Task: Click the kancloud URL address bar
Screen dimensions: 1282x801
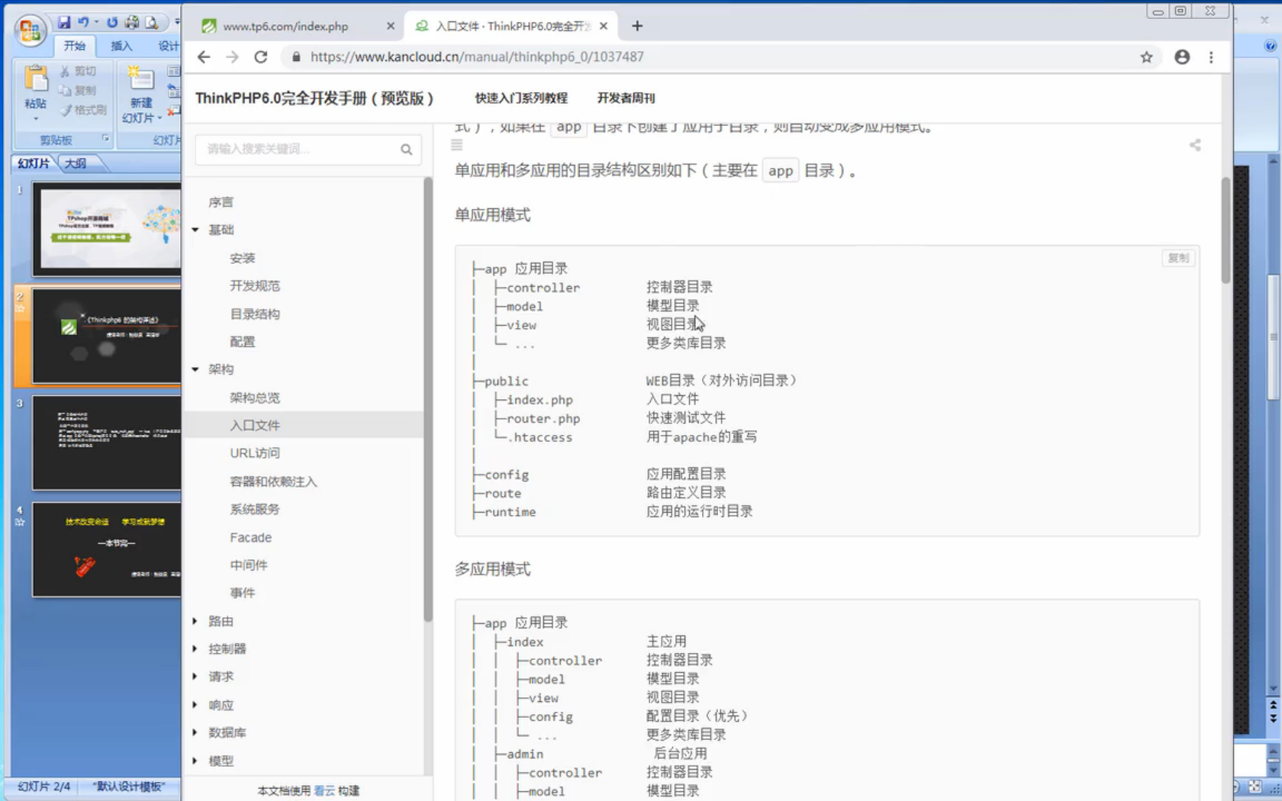Action: (477, 56)
